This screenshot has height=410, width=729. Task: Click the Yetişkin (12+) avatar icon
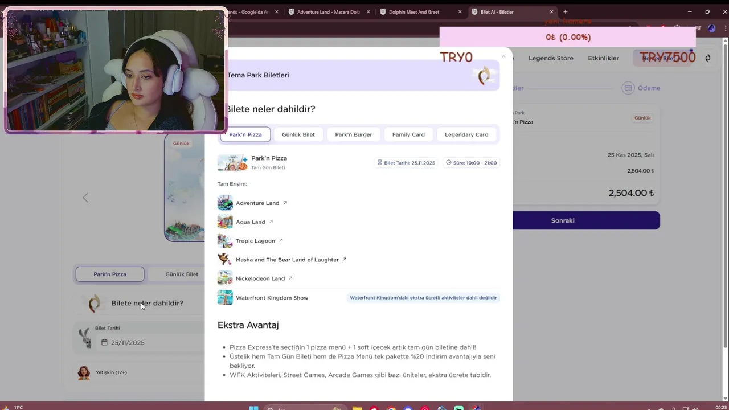84,372
